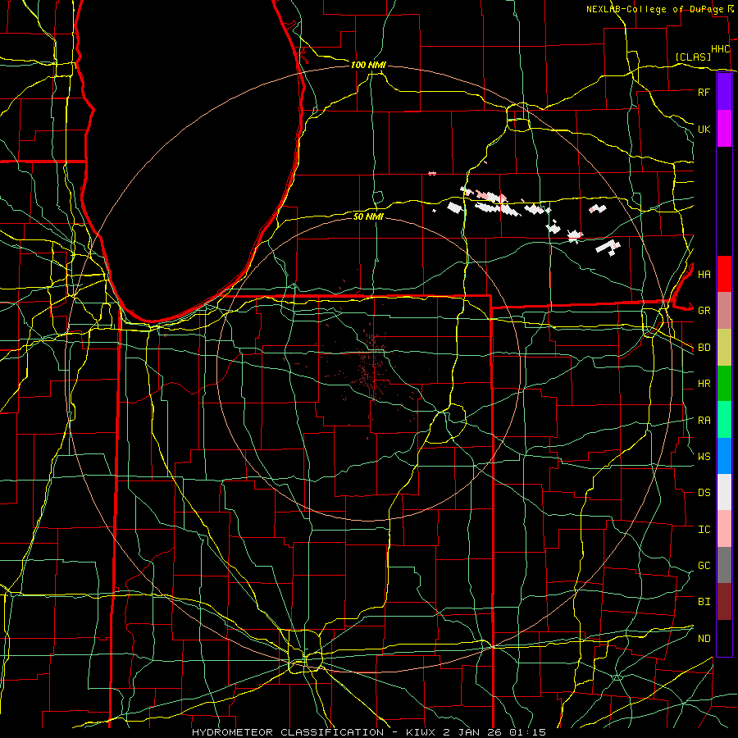This screenshot has height=738, width=738.
Task: Click the IC legend label text
Action: 704,530
